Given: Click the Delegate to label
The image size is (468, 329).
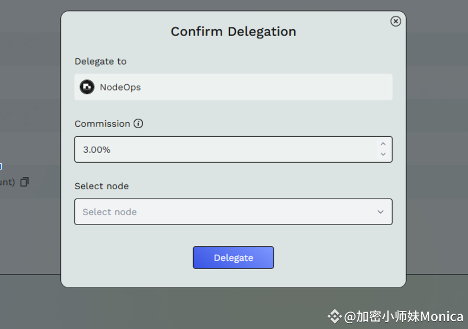Looking at the screenshot, I should pos(100,61).
